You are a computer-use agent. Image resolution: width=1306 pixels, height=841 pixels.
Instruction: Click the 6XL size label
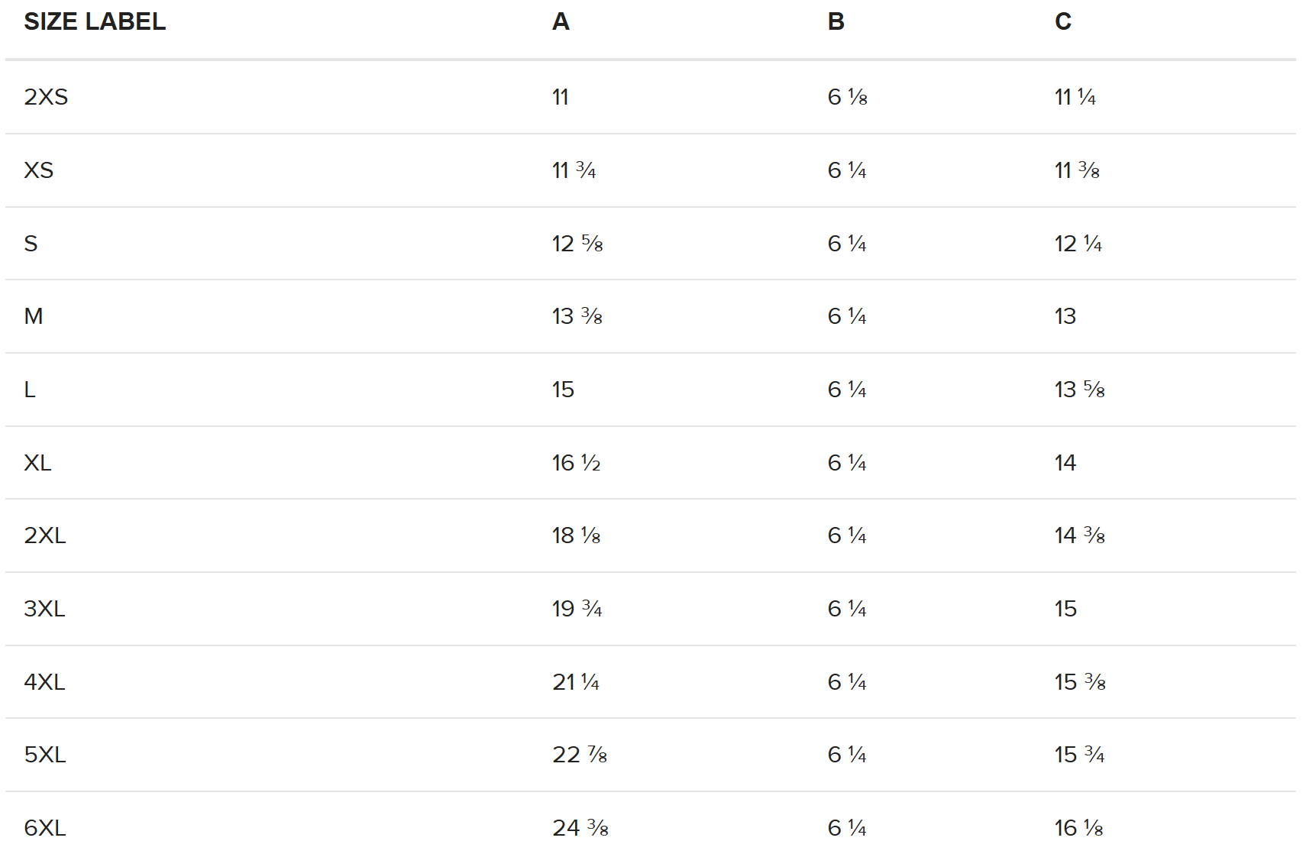45,827
